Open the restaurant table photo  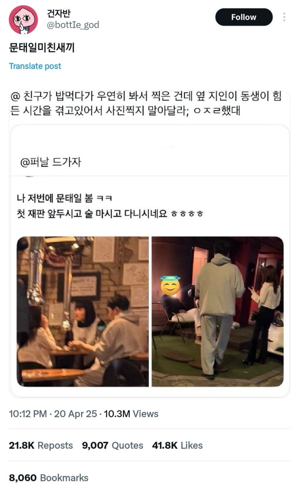pos(83,312)
